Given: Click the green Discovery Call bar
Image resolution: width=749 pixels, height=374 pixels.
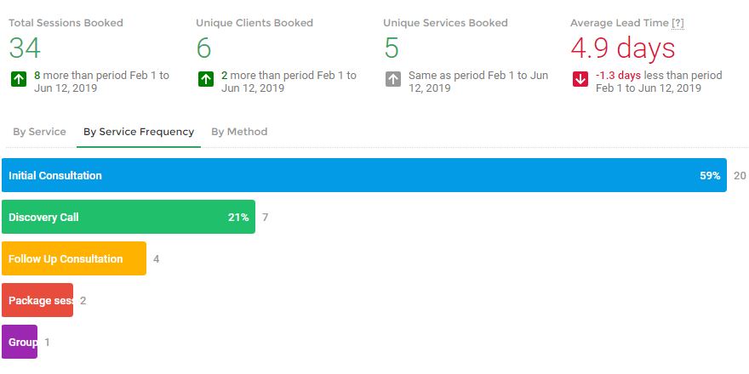Looking at the screenshot, I should 128,217.
